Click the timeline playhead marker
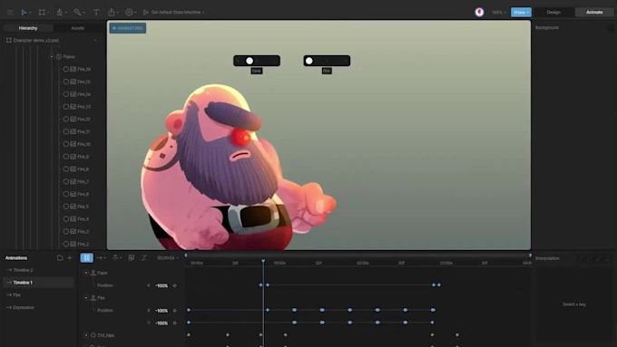Image resolution: width=617 pixels, height=347 pixels. [263, 261]
